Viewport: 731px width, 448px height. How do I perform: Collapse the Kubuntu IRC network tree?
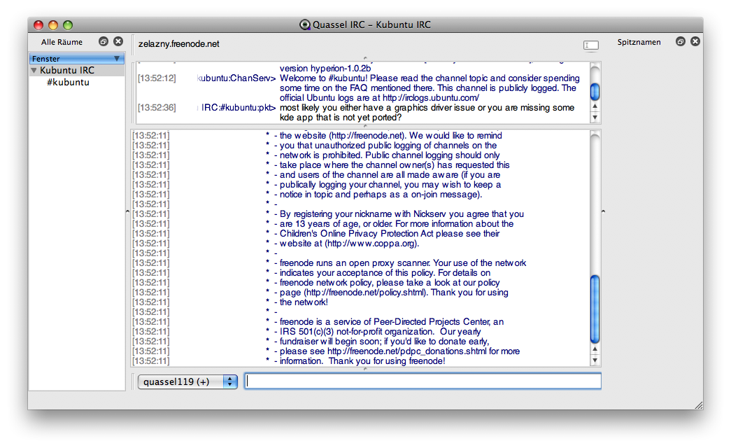[34, 71]
